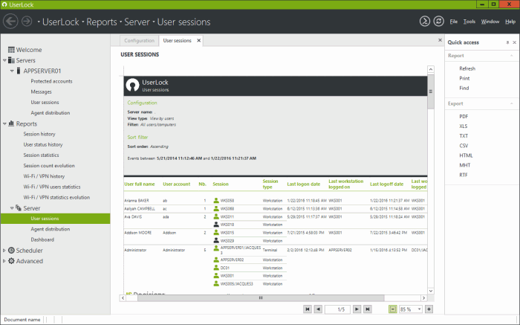The image size is (520, 325).
Task: Export report as HTML
Action: 466,155
